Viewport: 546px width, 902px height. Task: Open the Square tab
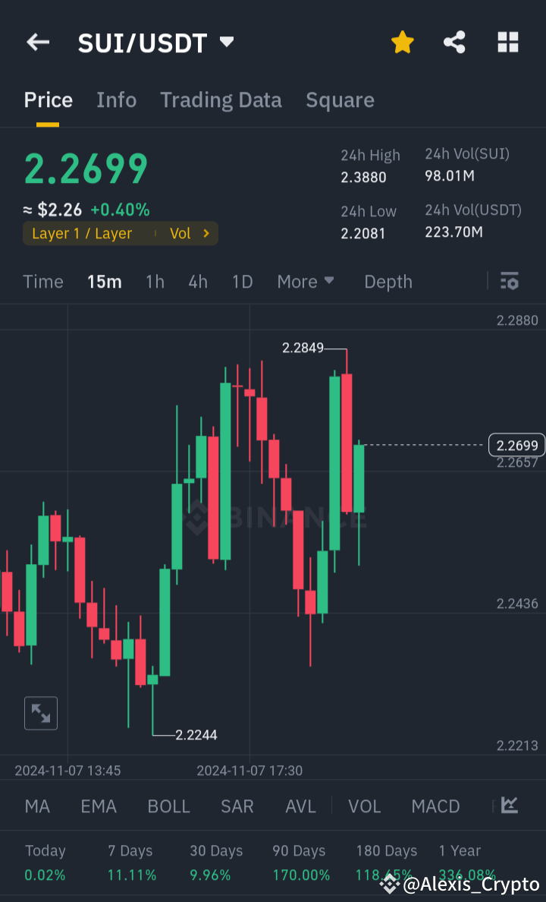click(340, 99)
